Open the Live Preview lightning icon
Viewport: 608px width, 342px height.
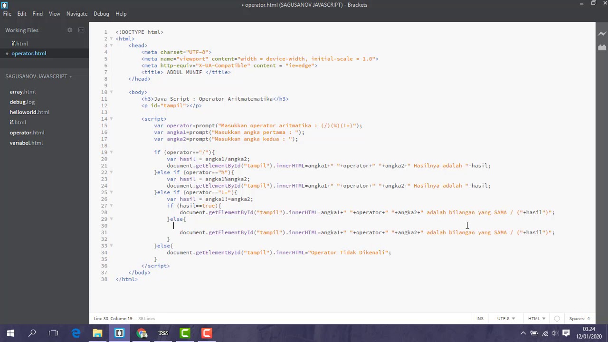coord(602,34)
